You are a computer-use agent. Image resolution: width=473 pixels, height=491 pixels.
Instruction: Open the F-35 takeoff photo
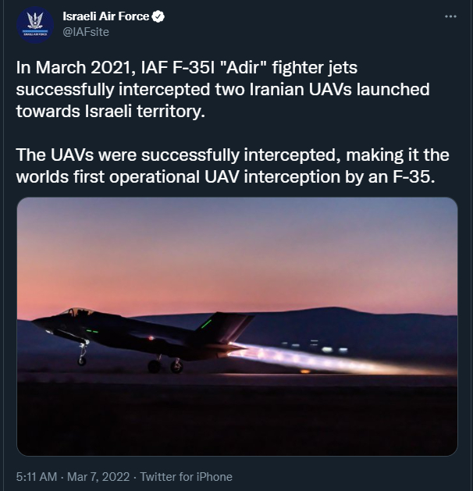pyautogui.click(x=236, y=326)
